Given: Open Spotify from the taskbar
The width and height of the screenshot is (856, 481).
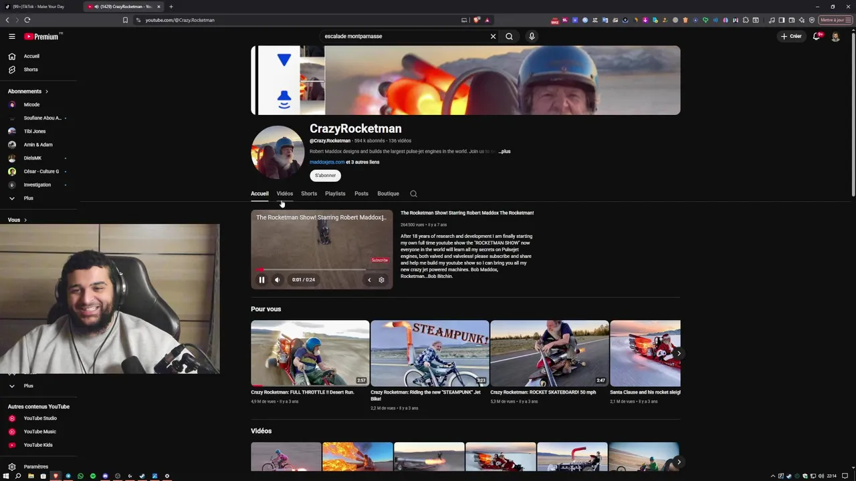Looking at the screenshot, I should coord(92,476).
